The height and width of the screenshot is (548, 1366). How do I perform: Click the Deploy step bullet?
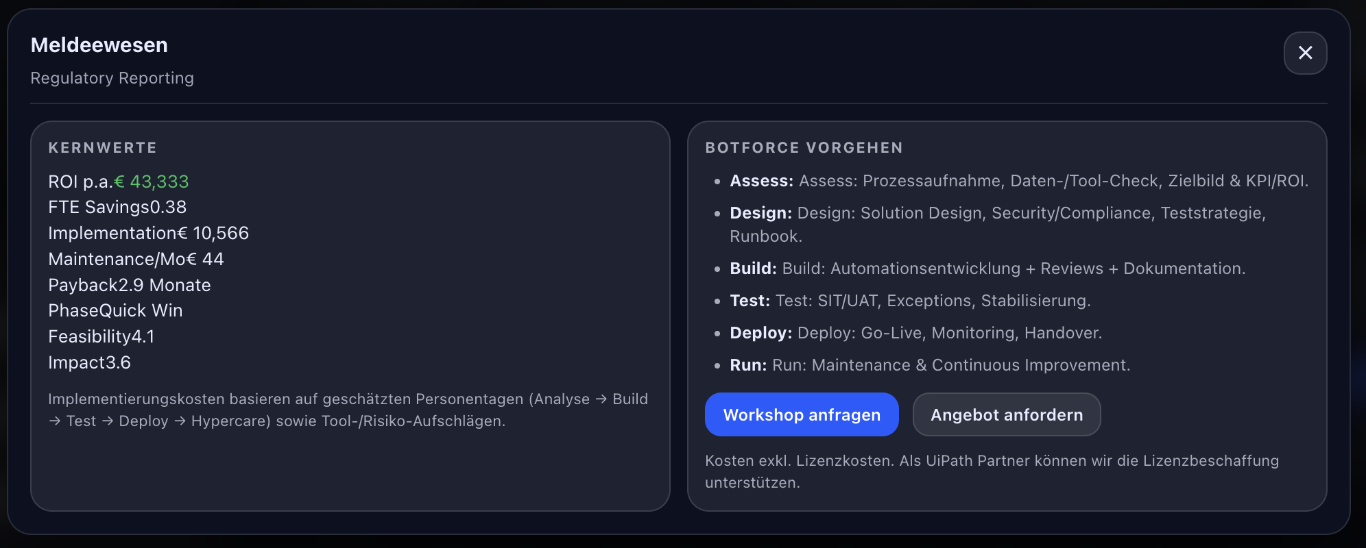click(x=915, y=333)
